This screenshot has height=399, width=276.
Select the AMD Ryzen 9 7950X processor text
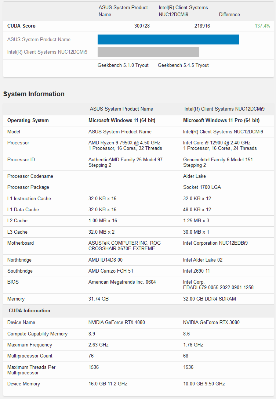click(x=124, y=143)
